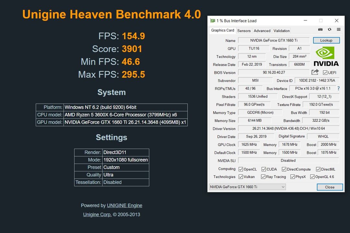Minimize the GPU-Z window
This screenshot has height=233, width=350.
tap(305, 20)
